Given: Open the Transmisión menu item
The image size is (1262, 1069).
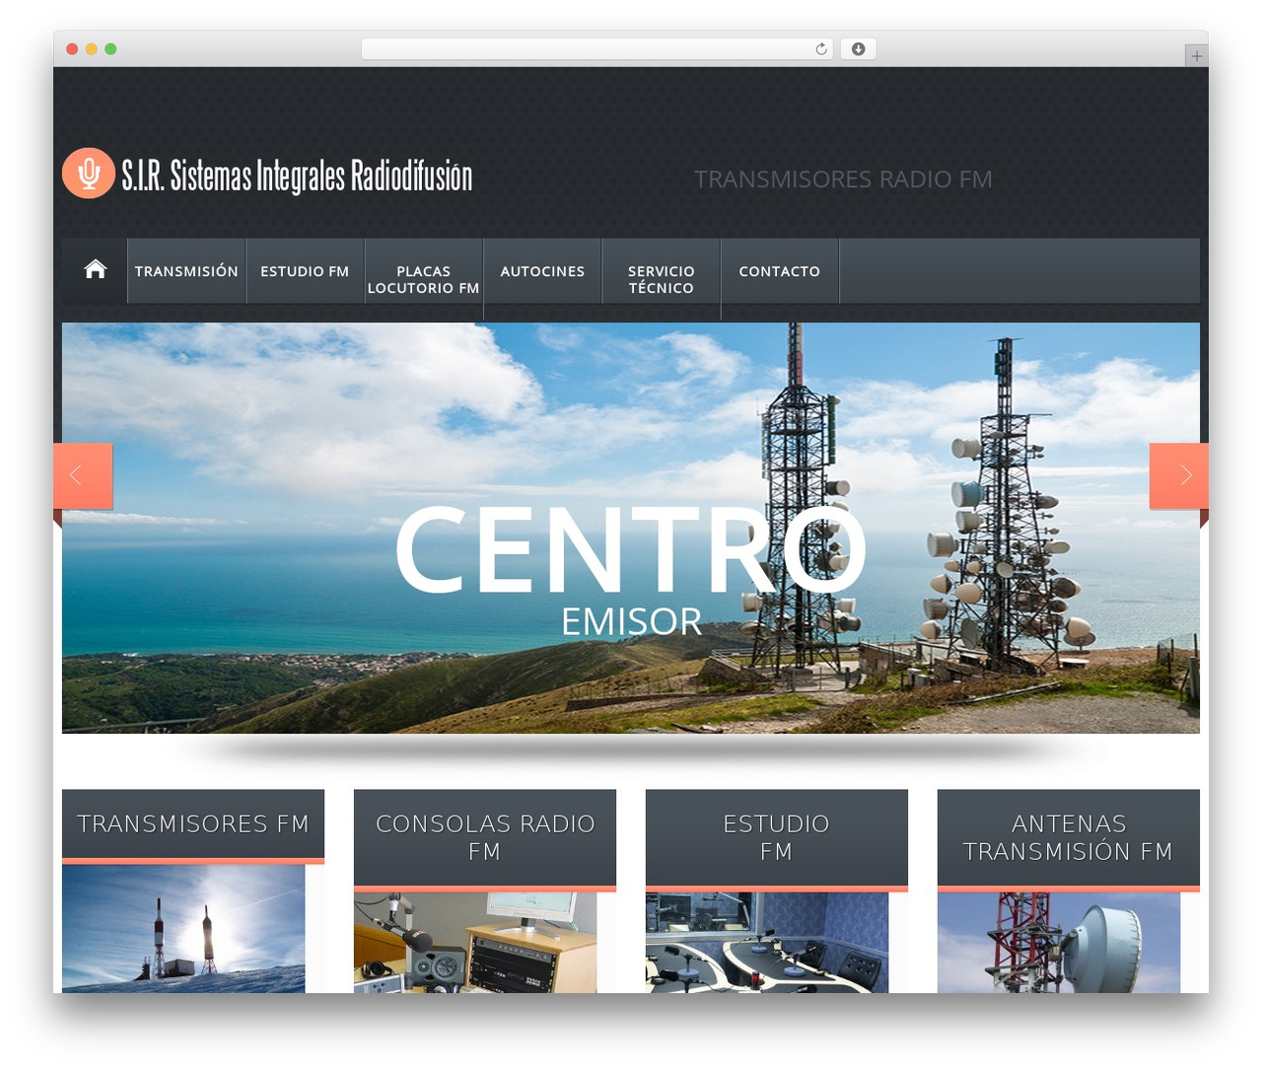Looking at the screenshot, I should (186, 271).
